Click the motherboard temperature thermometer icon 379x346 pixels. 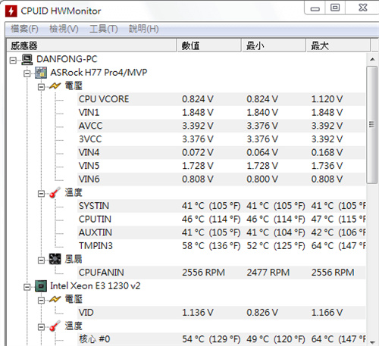(55, 193)
